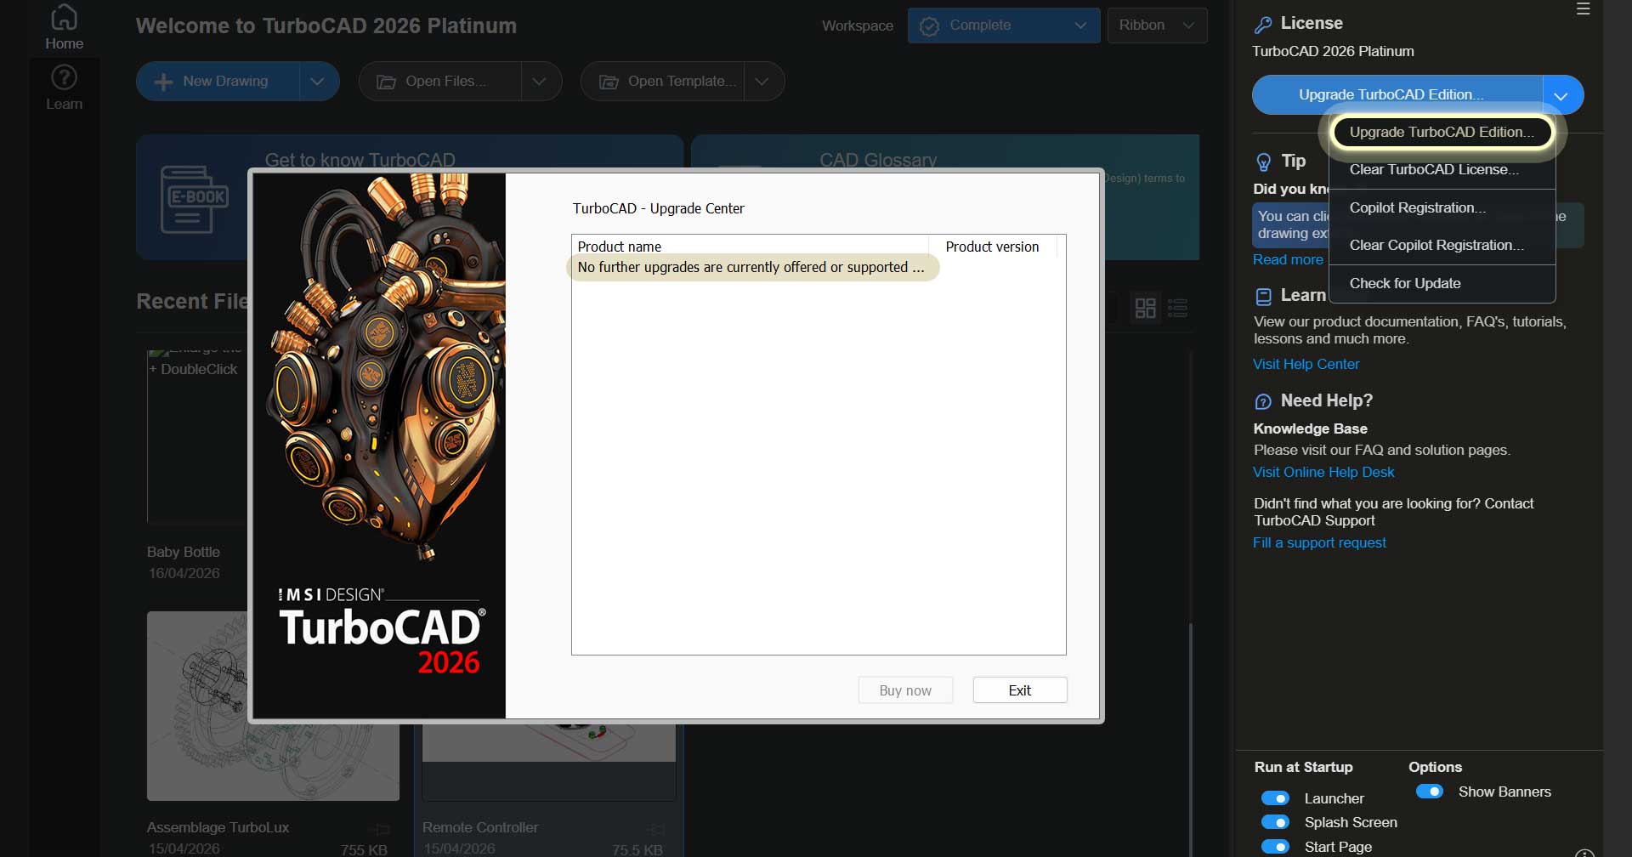The image size is (1632, 857).
Task: Toggle the Splash Screen startup switch
Action: click(x=1275, y=822)
